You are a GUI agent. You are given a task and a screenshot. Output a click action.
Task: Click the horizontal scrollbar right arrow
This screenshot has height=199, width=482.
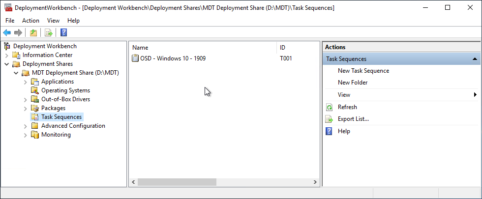[315, 182]
